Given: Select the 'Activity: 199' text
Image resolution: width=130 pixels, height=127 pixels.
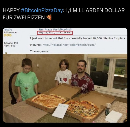Looking at the screenshot, I should coord(11,43).
